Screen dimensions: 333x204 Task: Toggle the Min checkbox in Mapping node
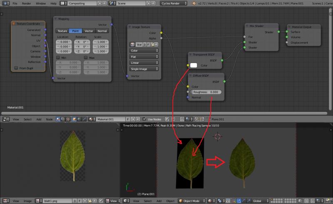click(x=58, y=58)
